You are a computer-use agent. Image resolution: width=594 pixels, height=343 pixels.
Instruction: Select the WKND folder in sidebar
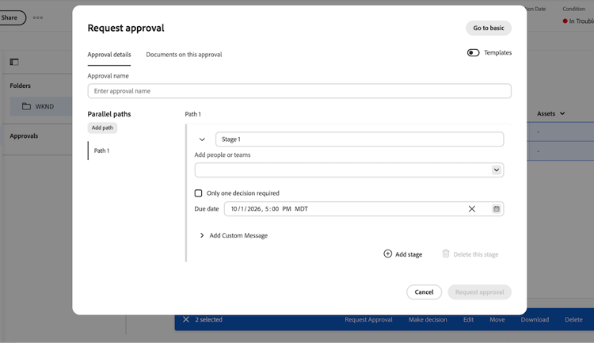[41, 106]
